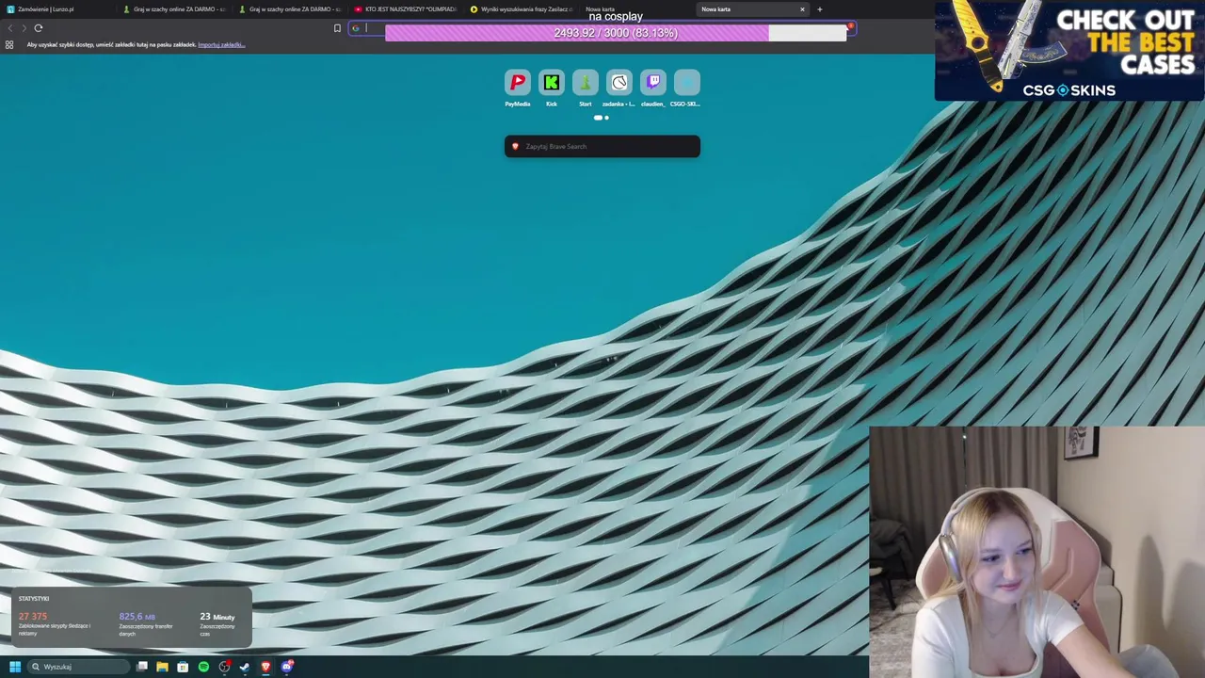Close the active Nowa karta tab
This screenshot has width=1205, height=678.
click(x=802, y=9)
